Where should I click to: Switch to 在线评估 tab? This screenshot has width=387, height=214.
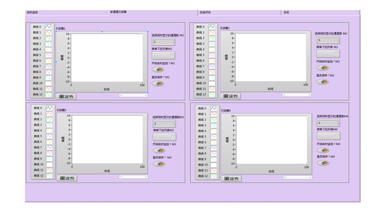[239, 12]
